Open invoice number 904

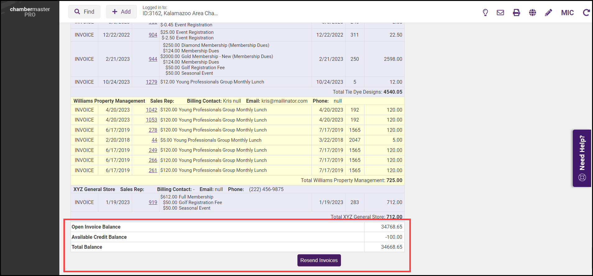[153, 35]
